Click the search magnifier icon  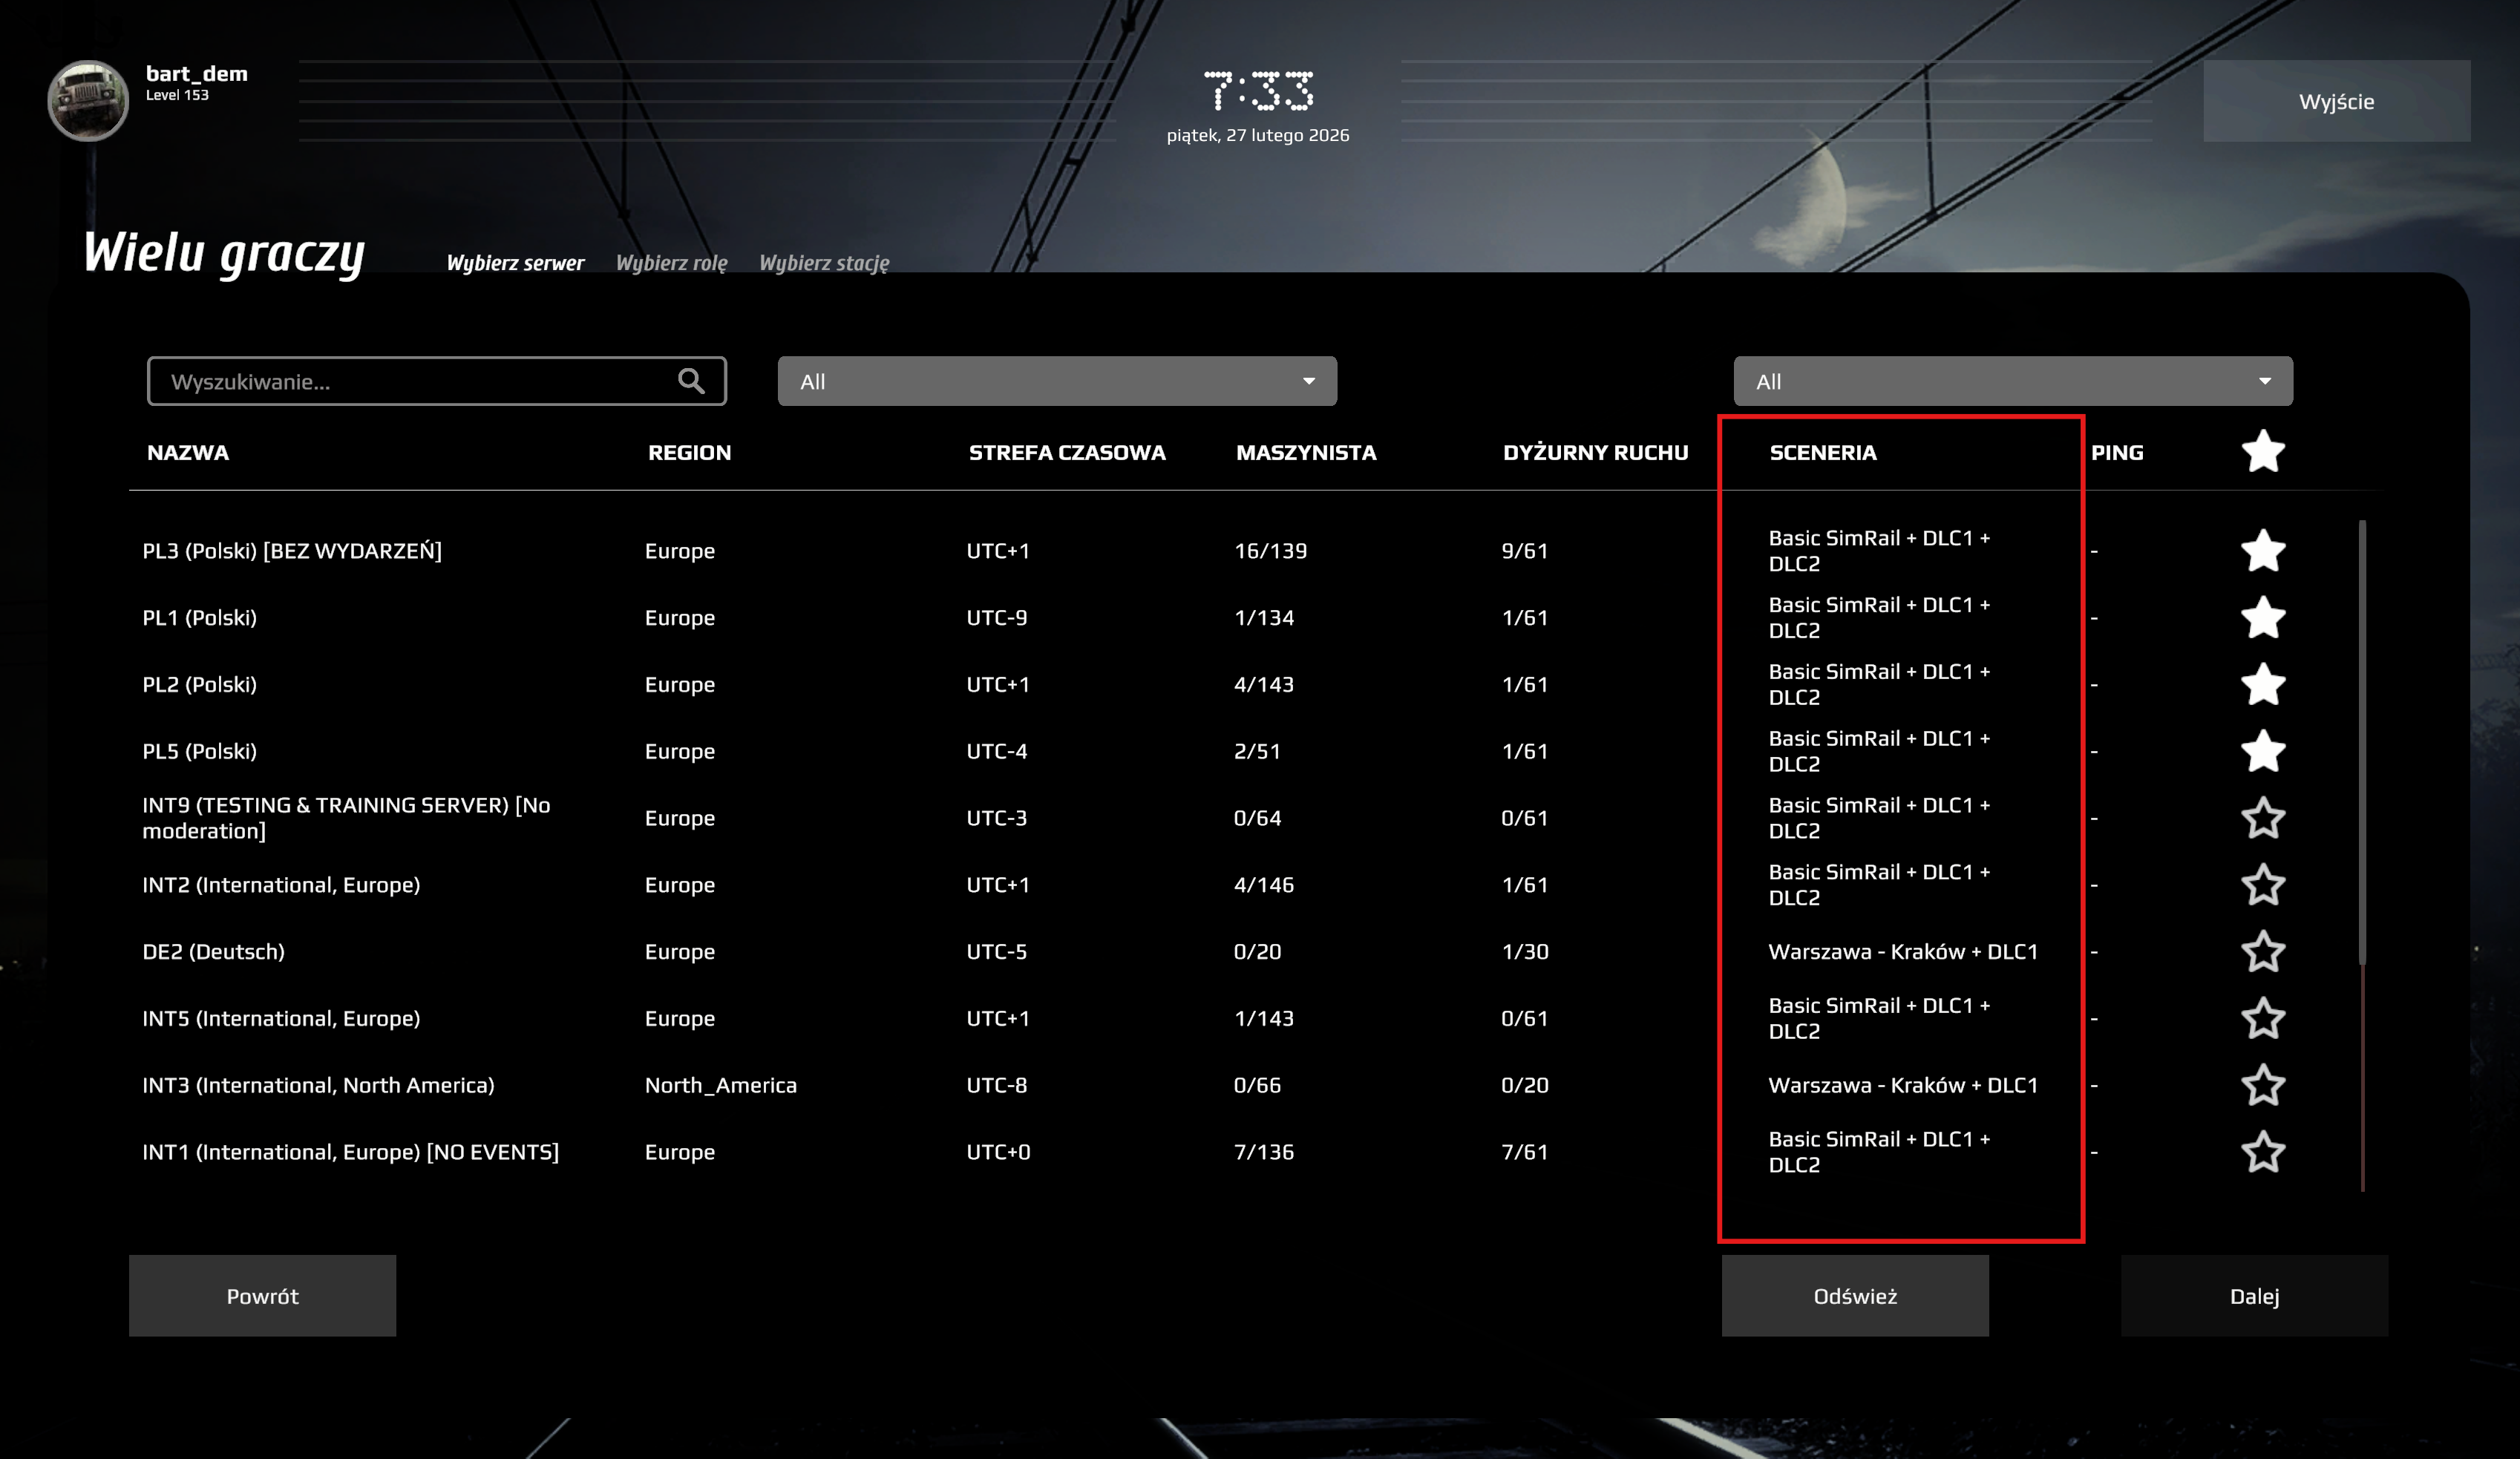(691, 381)
